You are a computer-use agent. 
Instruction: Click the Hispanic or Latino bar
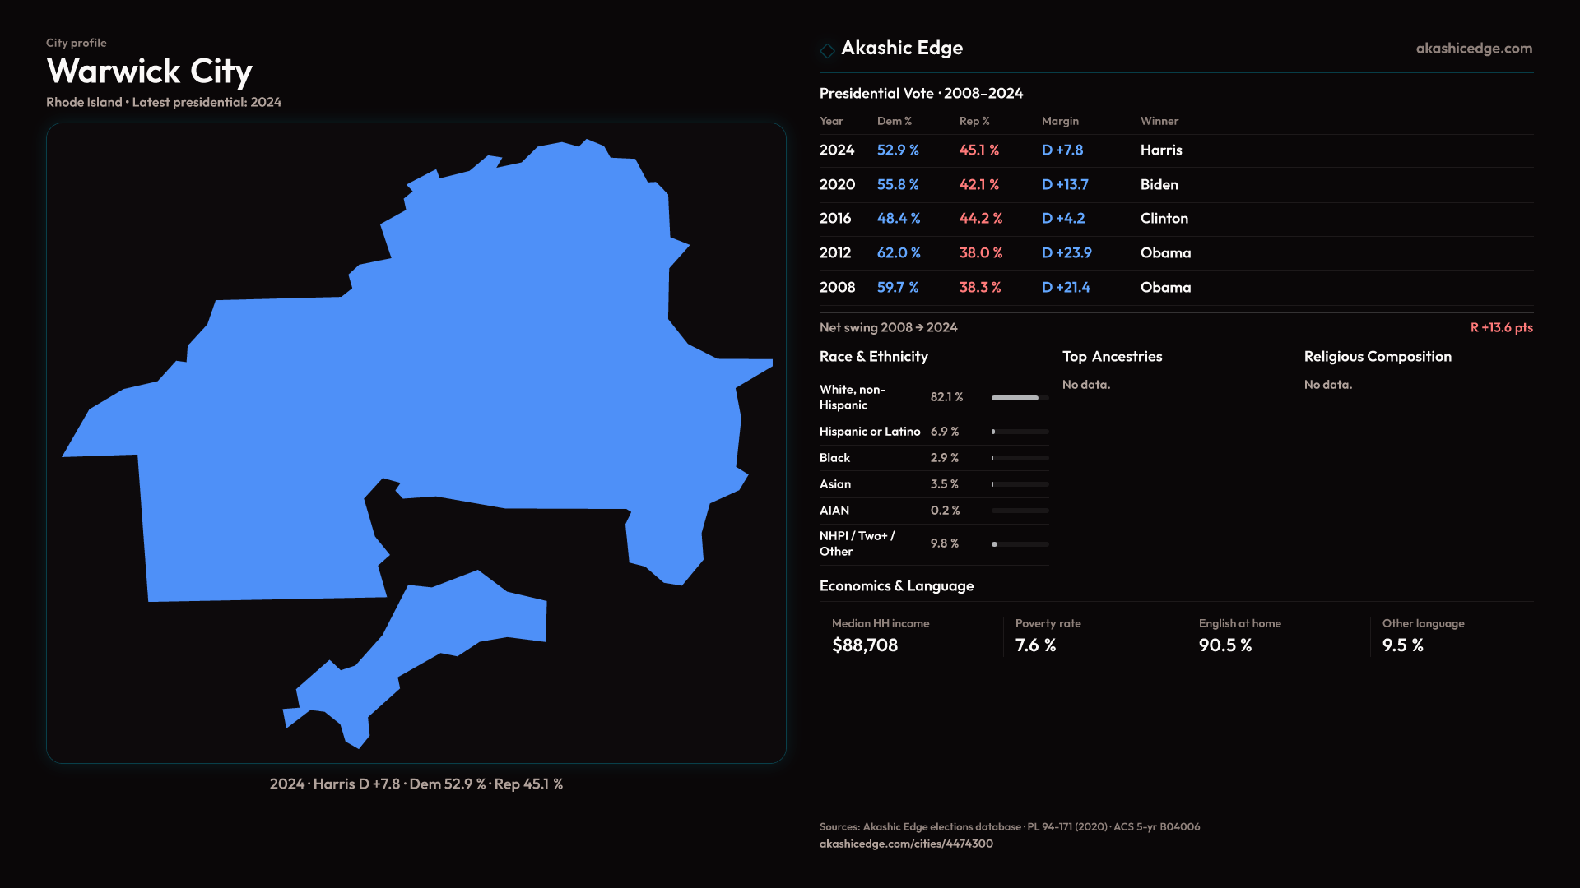tap(1019, 432)
